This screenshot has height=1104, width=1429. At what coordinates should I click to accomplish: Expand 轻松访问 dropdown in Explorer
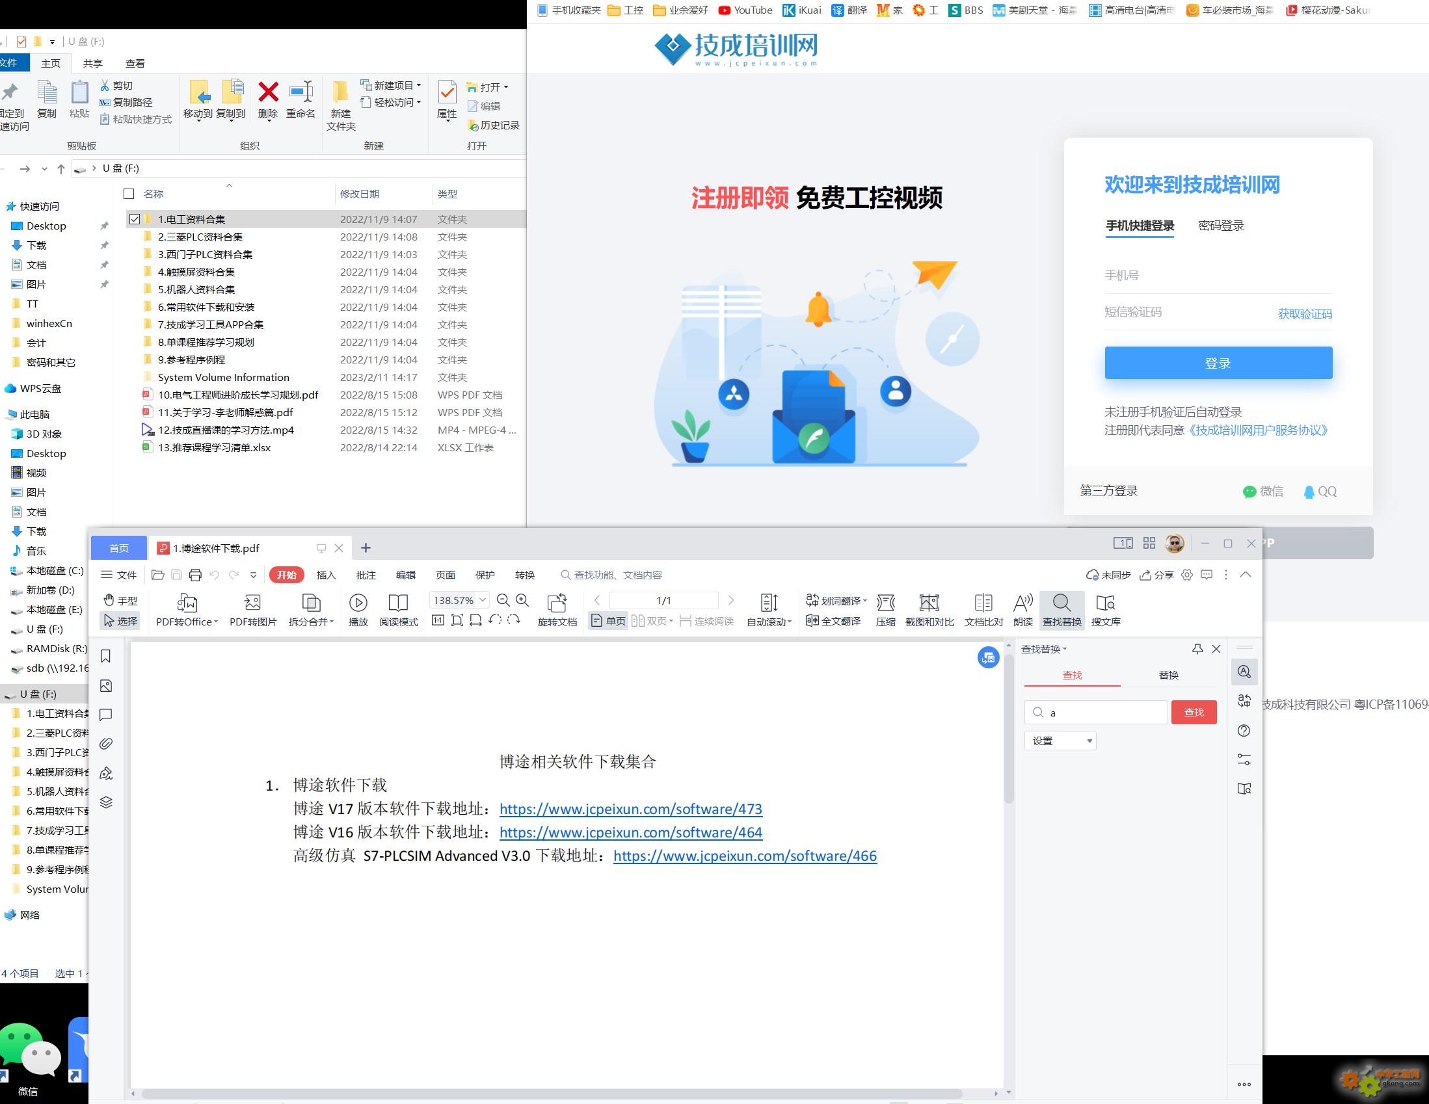click(x=419, y=102)
